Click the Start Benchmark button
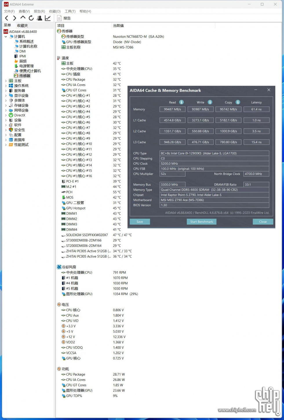 [x=201, y=222]
